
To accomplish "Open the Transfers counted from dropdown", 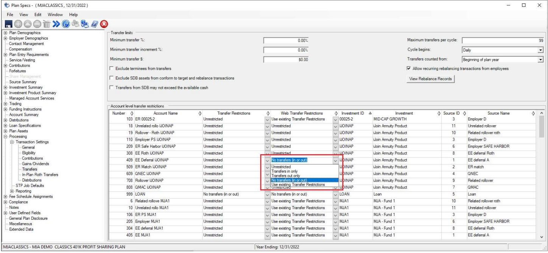I will (x=540, y=59).
